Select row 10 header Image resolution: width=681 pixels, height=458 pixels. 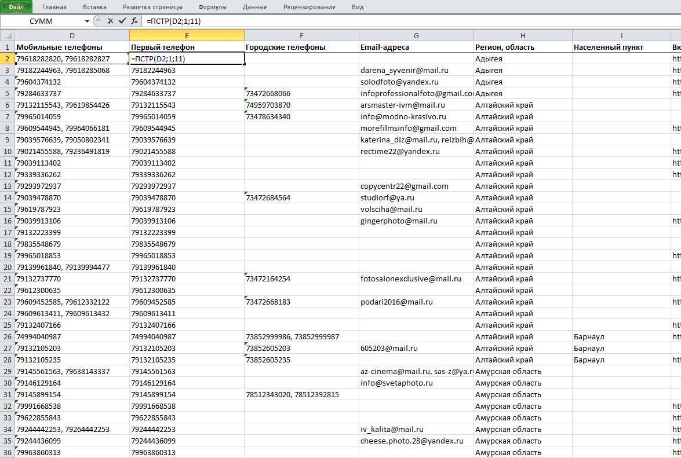click(x=8, y=151)
